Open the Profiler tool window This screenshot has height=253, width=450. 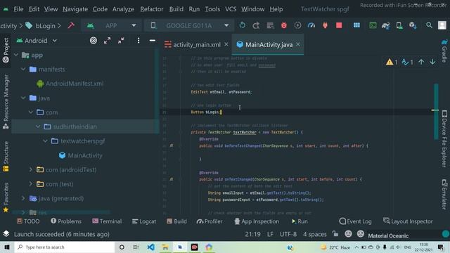[210, 221]
